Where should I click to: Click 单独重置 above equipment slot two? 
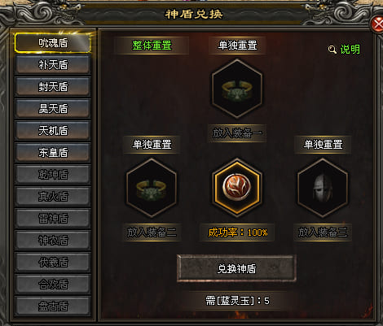(x=152, y=145)
